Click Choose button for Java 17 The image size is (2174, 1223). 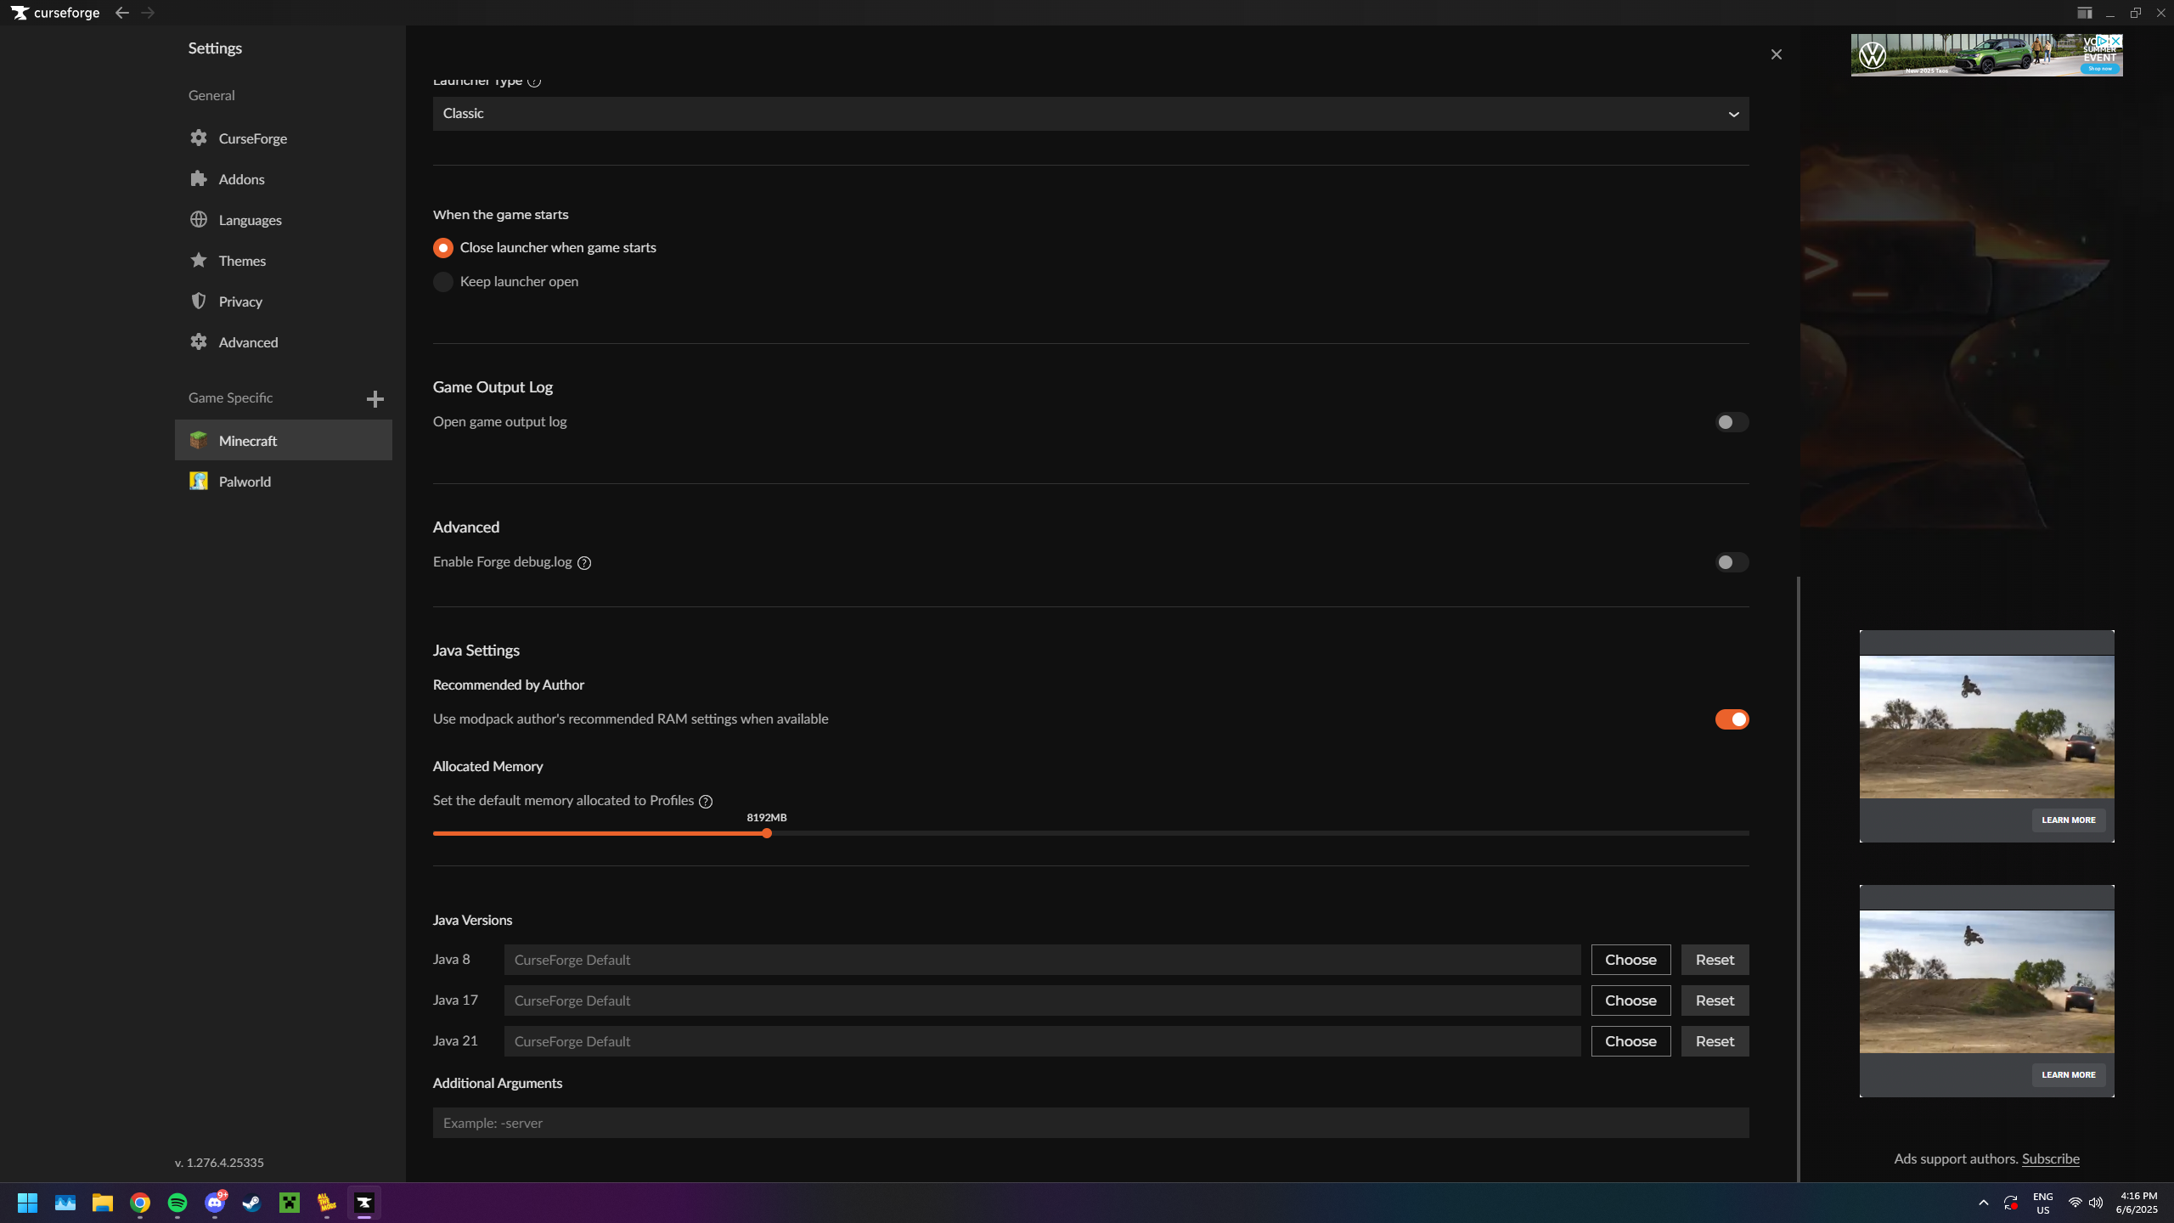1630,1000
